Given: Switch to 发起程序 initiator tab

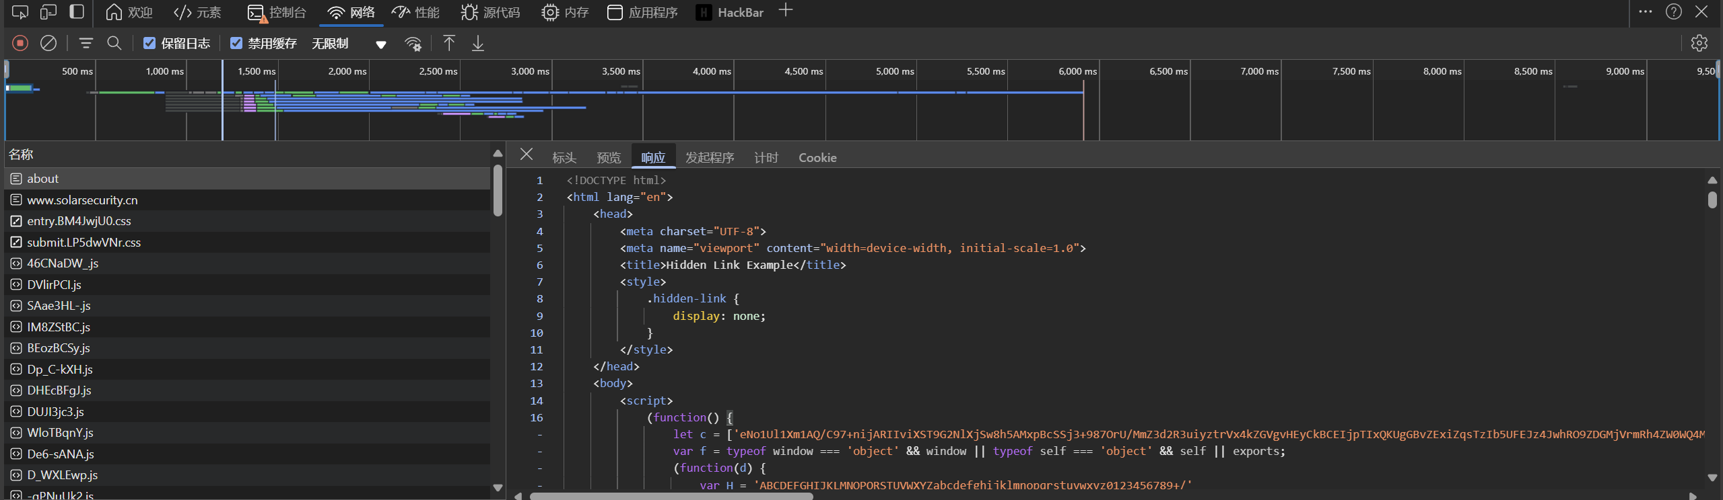Looking at the screenshot, I should point(710,157).
